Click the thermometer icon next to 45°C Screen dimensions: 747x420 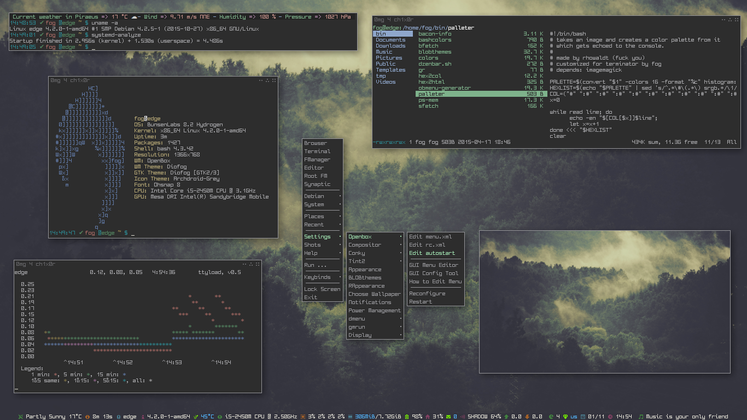196,416
